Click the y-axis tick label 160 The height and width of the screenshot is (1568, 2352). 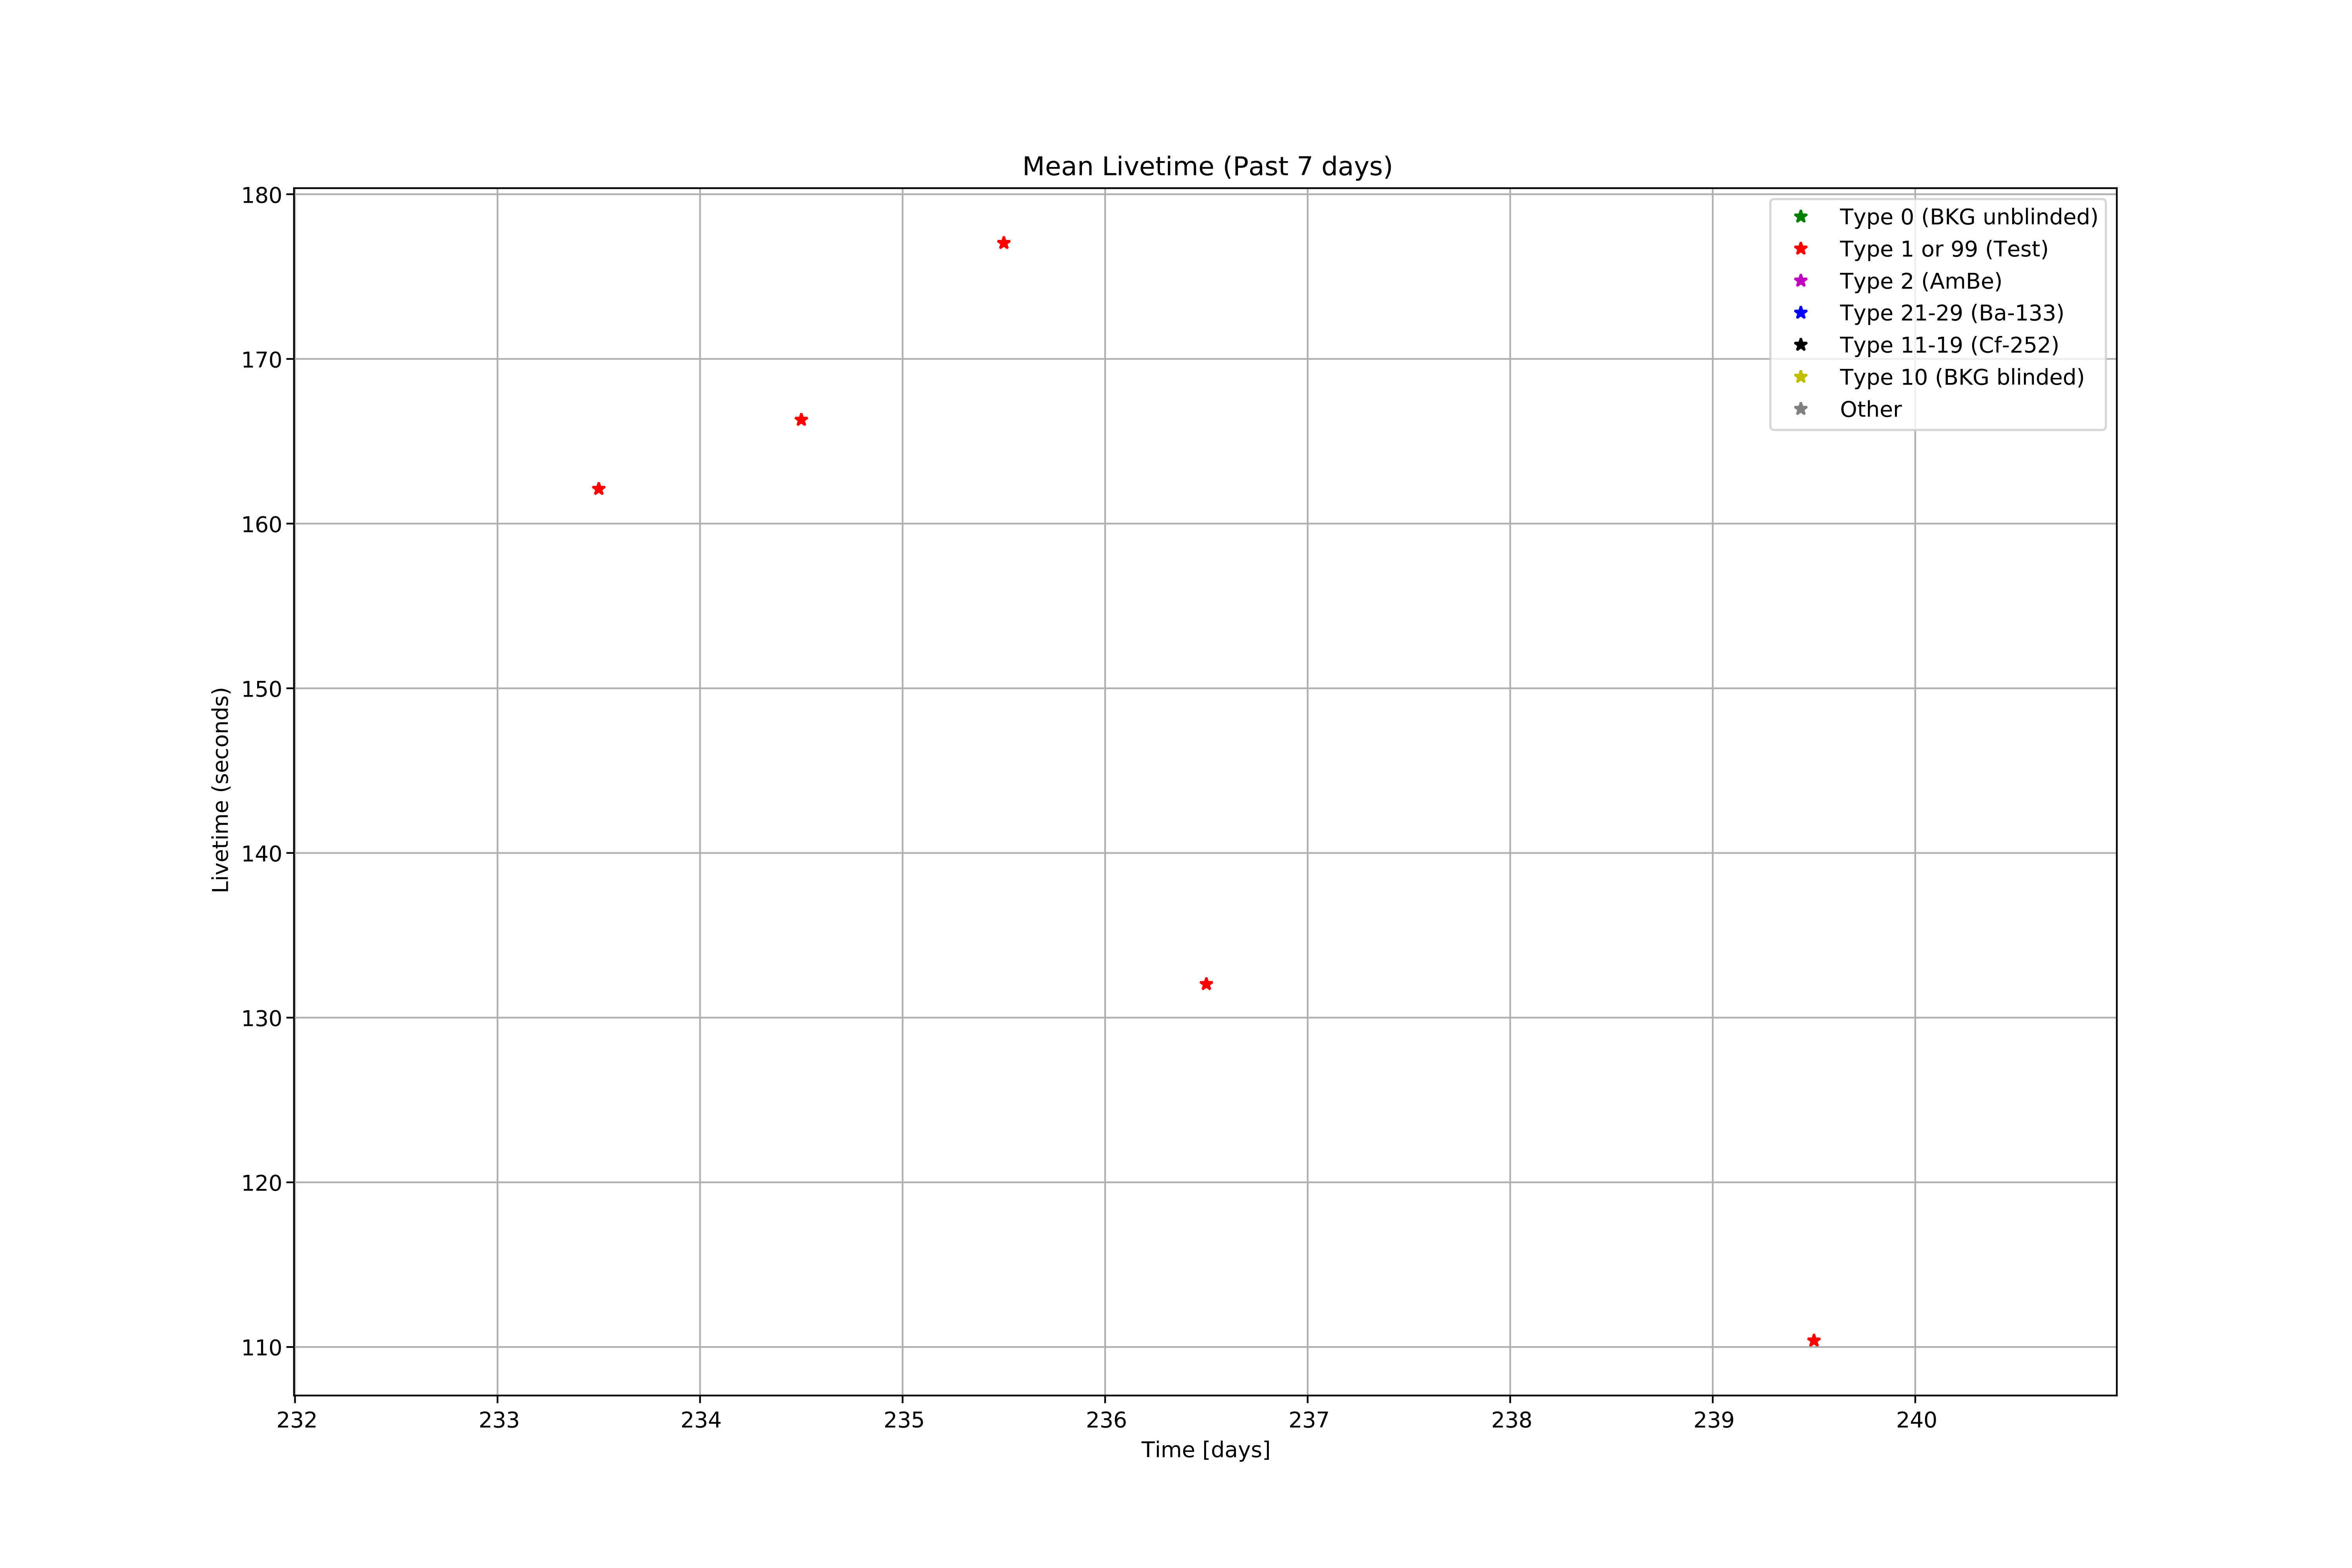click(262, 525)
